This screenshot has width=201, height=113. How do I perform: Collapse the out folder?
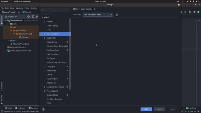click(8, 27)
